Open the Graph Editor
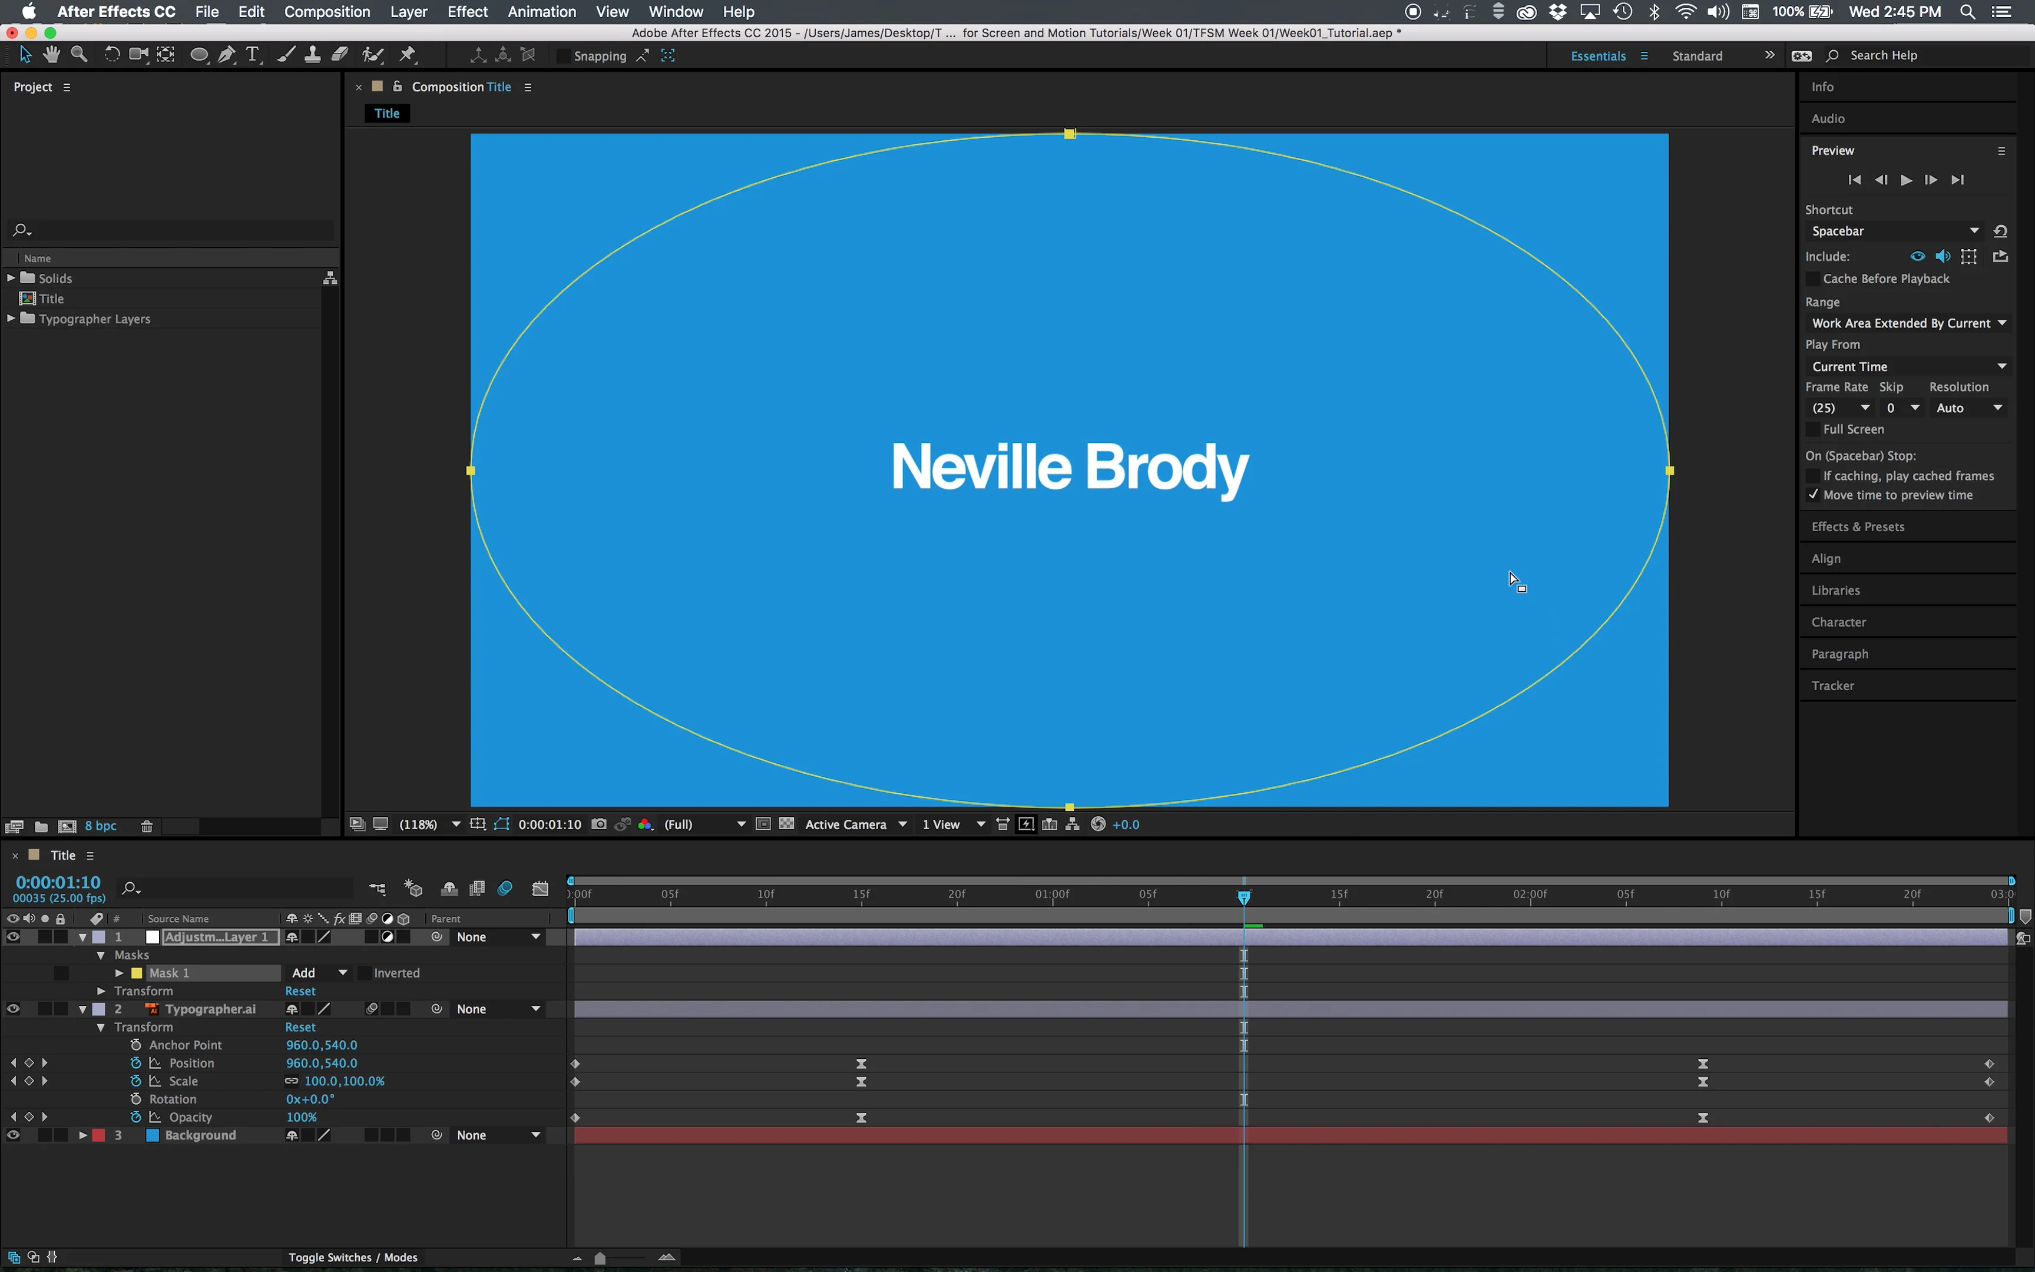2035x1272 pixels. click(x=541, y=887)
